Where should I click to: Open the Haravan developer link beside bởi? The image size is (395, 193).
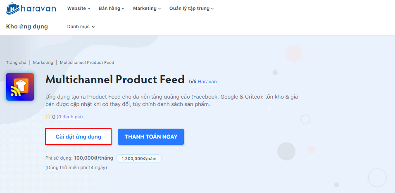tap(207, 82)
